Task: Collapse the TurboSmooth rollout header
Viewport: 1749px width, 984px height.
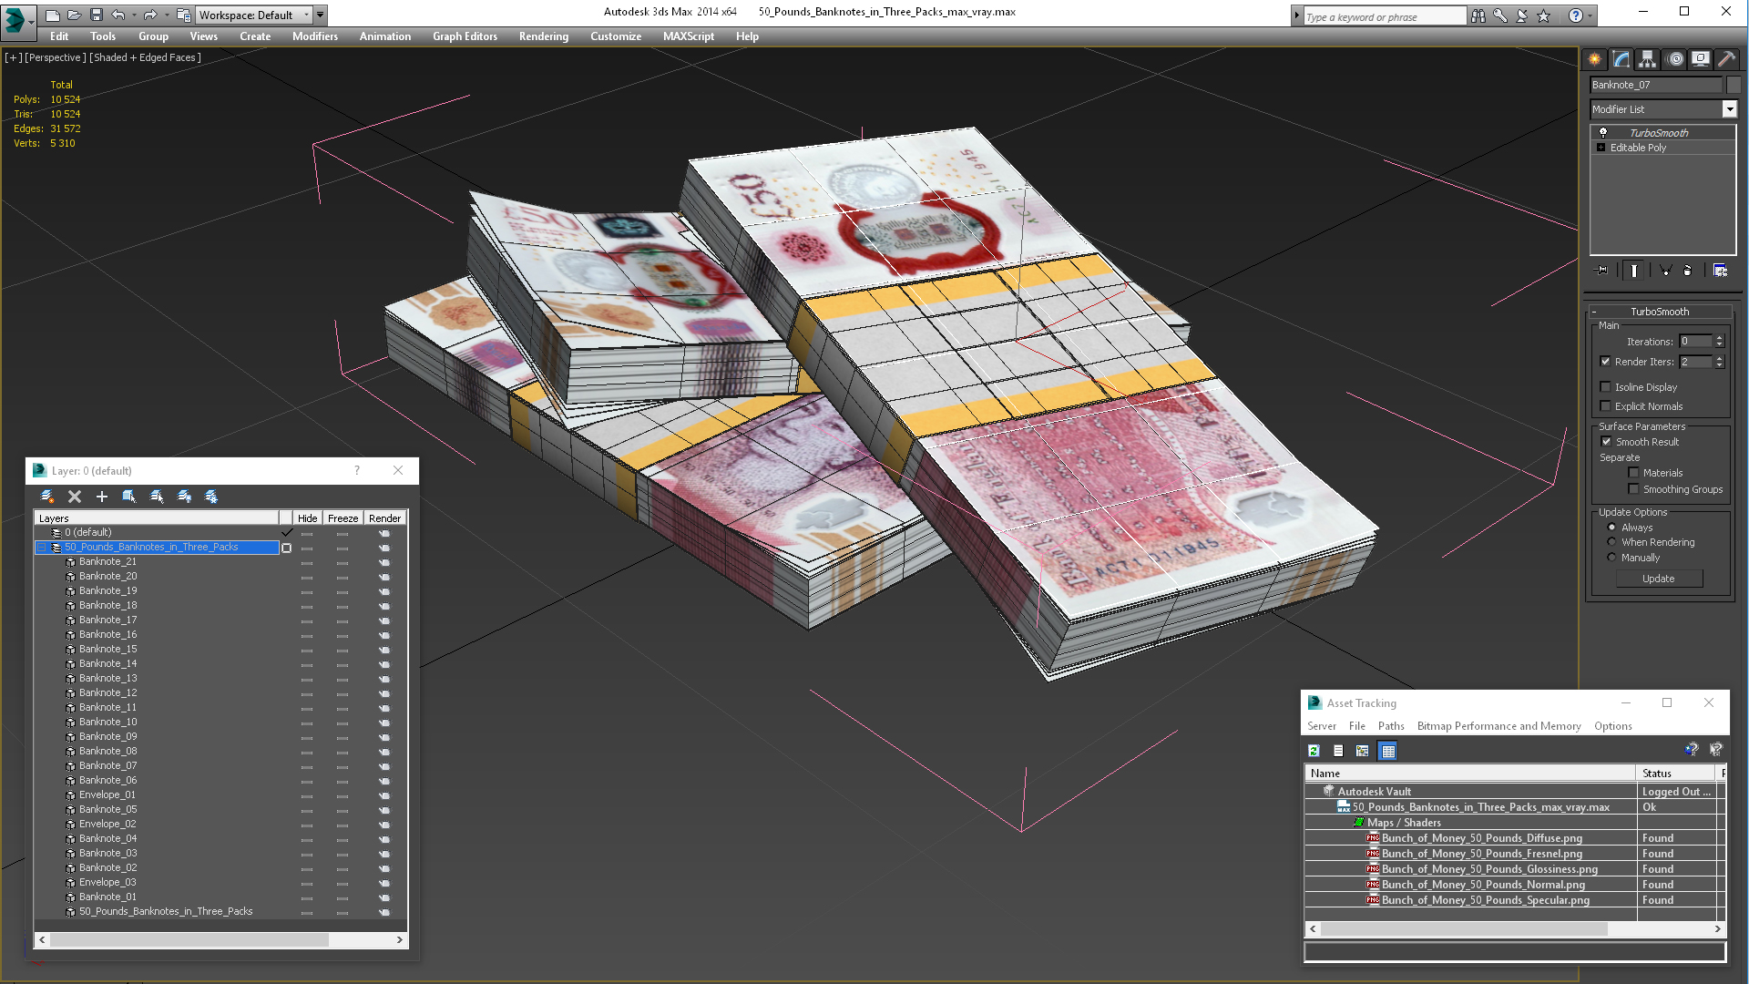Action: [1659, 312]
